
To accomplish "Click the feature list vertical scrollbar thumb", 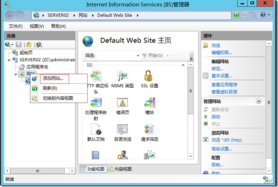I will (191, 91).
